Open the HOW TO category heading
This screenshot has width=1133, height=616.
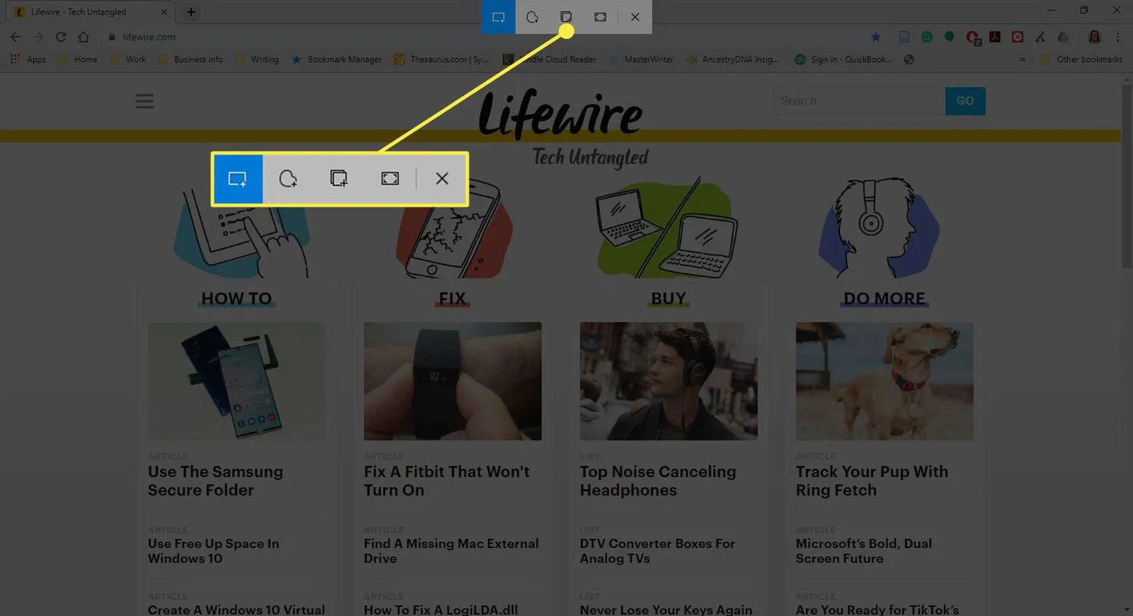click(x=236, y=299)
